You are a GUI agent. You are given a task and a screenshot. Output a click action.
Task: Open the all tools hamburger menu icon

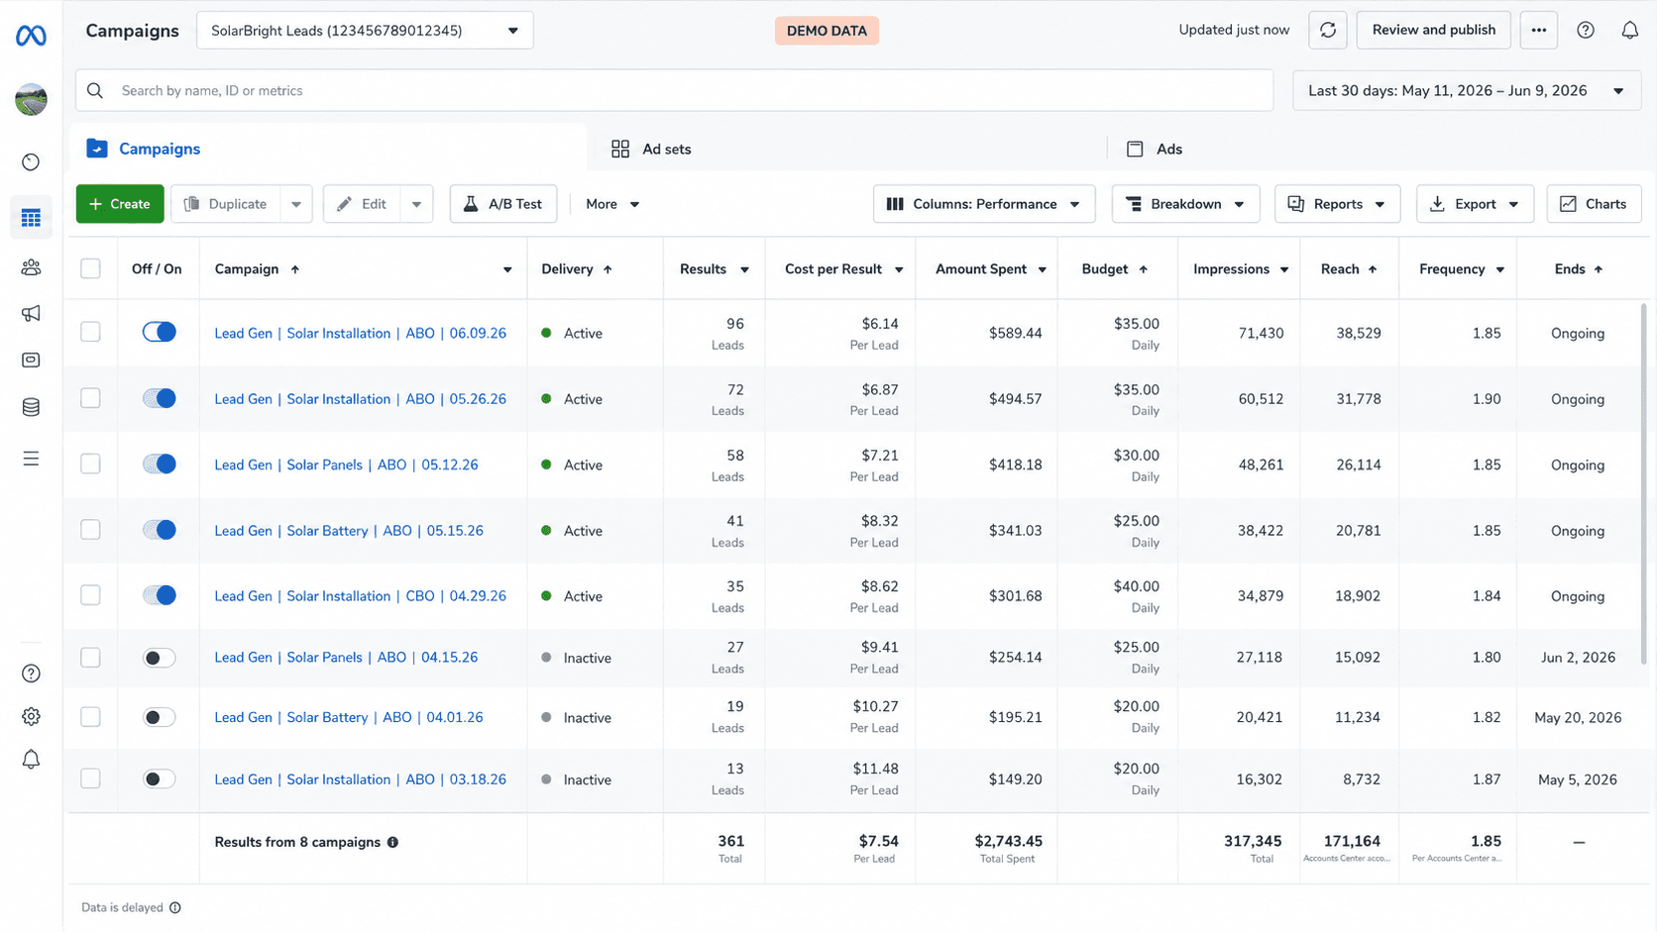point(31,459)
